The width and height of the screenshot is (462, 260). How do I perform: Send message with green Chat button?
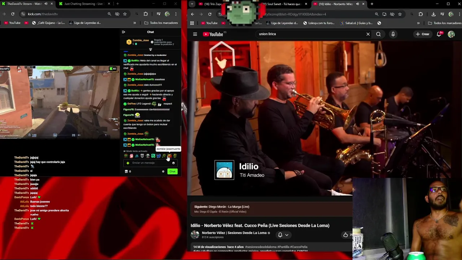coord(173,172)
